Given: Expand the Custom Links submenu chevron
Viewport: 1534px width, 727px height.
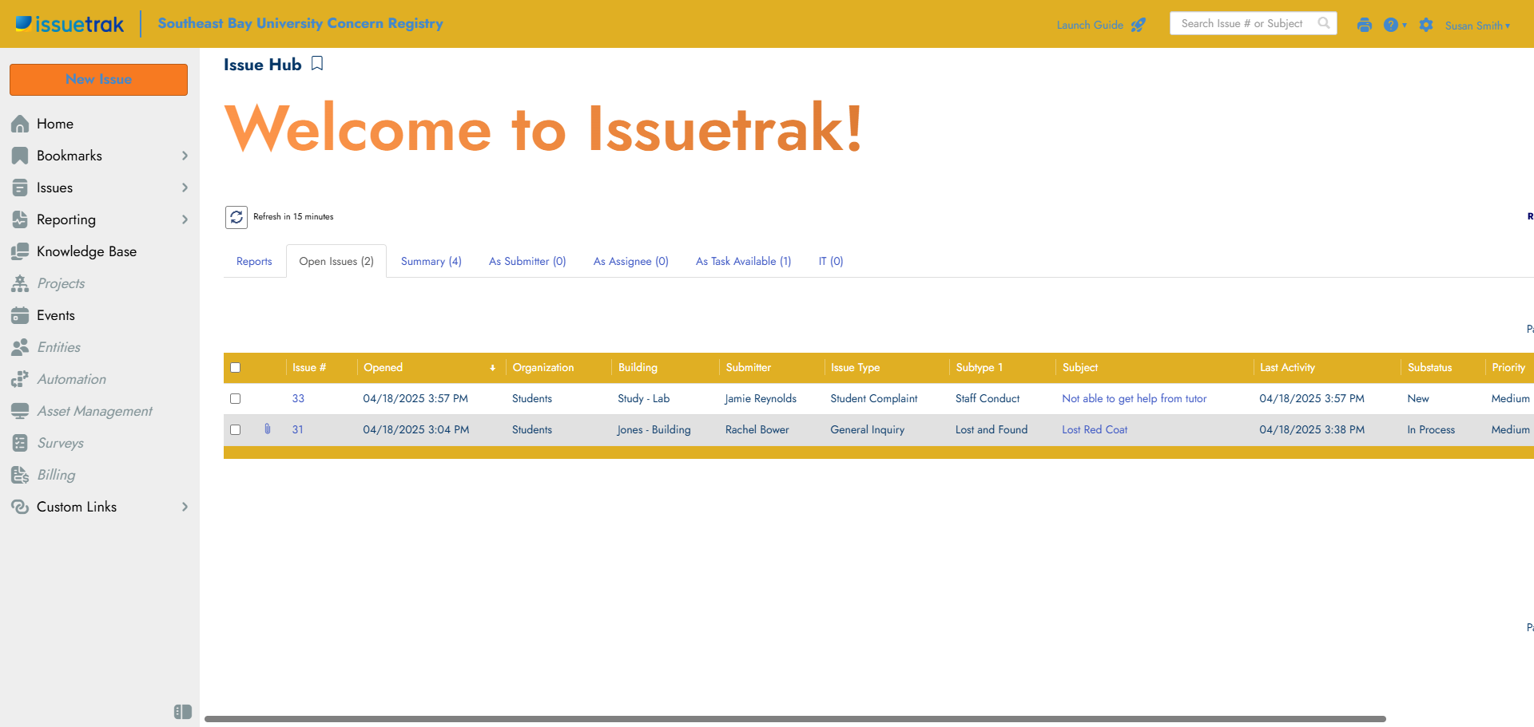Looking at the screenshot, I should click(x=185, y=507).
